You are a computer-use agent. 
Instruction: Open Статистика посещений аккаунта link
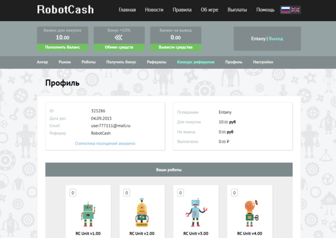pos(105,143)
